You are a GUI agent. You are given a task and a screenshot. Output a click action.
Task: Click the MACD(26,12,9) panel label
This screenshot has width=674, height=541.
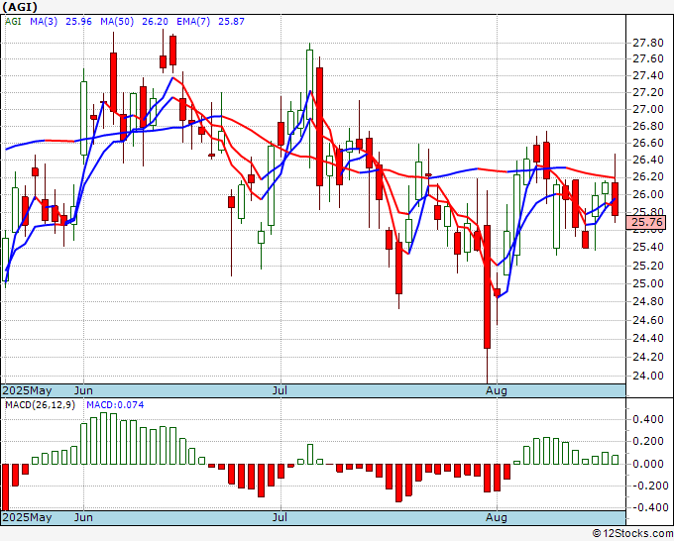40,405
